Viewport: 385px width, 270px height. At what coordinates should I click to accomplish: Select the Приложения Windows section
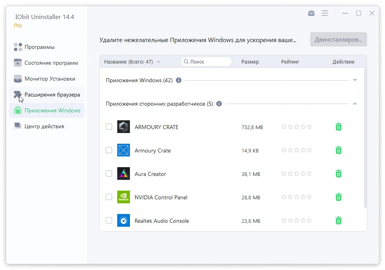47,110
